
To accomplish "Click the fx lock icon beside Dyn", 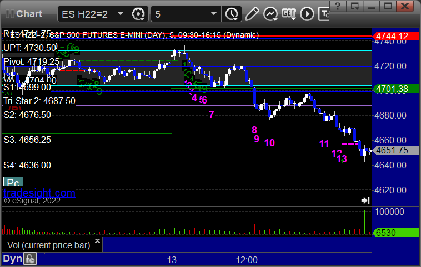I will (x=30, y=259).
